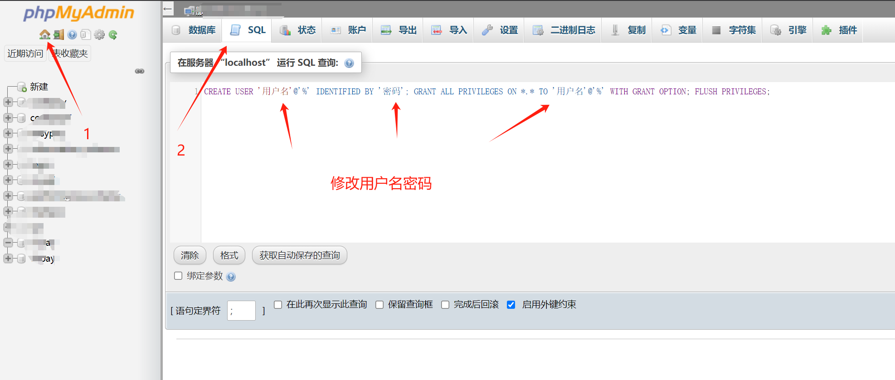Click the chain link icon above database tree
895x380 pixels.
click(x=140, y=71)
